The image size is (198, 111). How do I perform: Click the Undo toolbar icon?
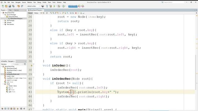pyautogui.click(x=19, y=6)
